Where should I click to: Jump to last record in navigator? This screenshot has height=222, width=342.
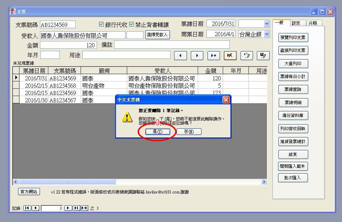click(x=76, y=208)
